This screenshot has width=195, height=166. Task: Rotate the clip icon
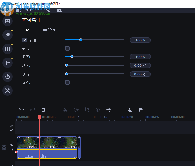click(76, 110)
